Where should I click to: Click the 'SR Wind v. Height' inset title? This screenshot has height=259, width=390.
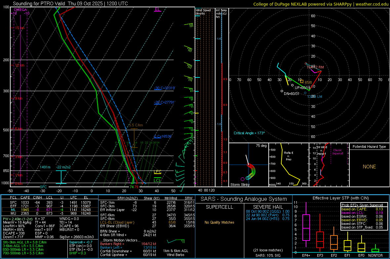coord(322,151)
